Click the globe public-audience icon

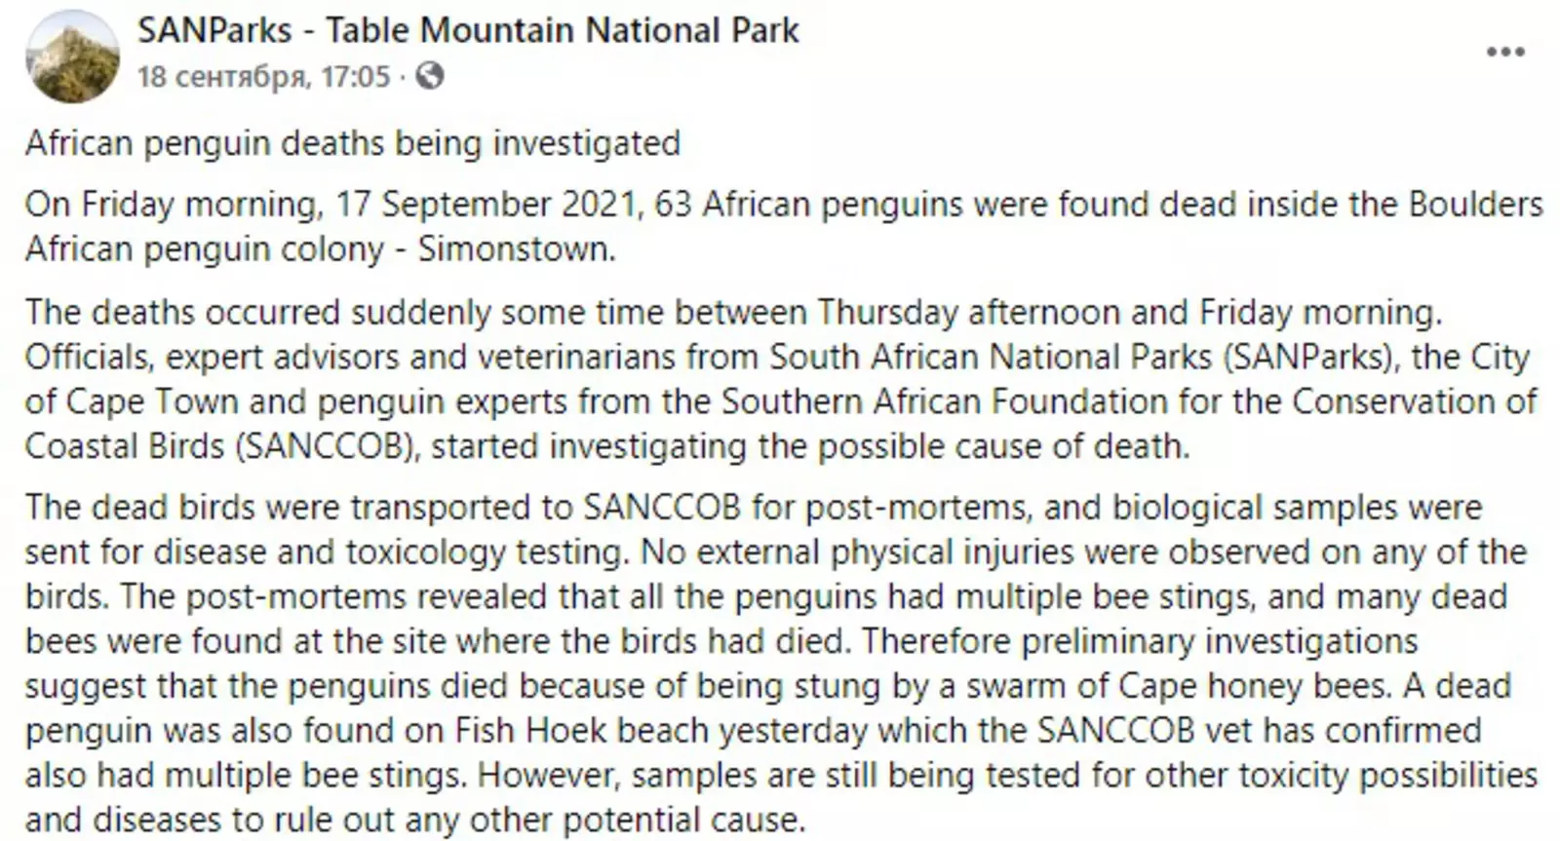coord(430,76)
